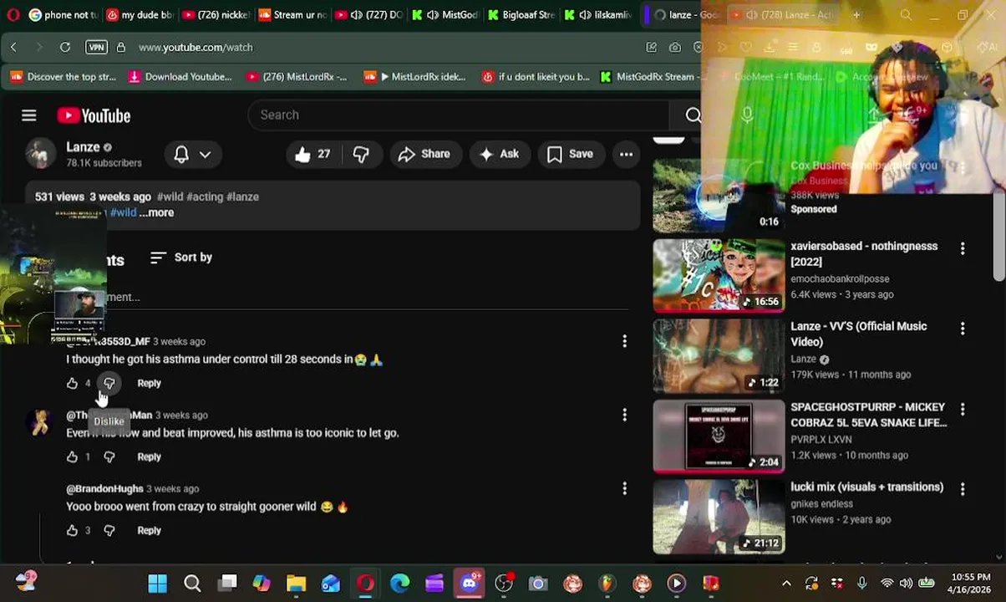Switch to 'my dude bb' tab

pos(140,15)
